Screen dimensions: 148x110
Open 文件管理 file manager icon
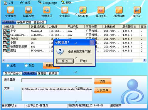(10, 10)
